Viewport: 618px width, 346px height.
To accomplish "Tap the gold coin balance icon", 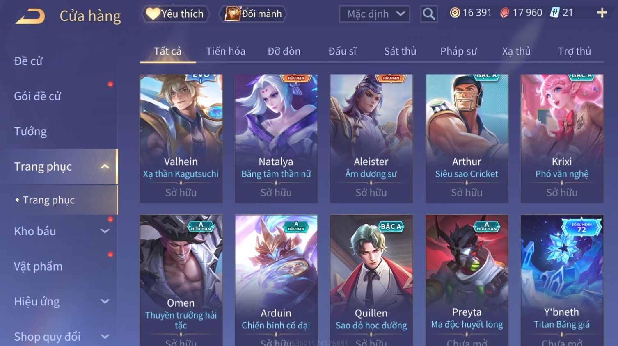I will click(x=455, y=13).
